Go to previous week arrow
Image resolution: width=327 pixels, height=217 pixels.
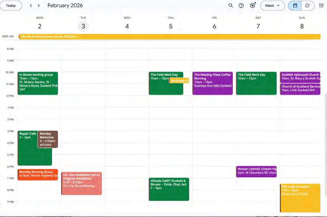pos(31,6)
